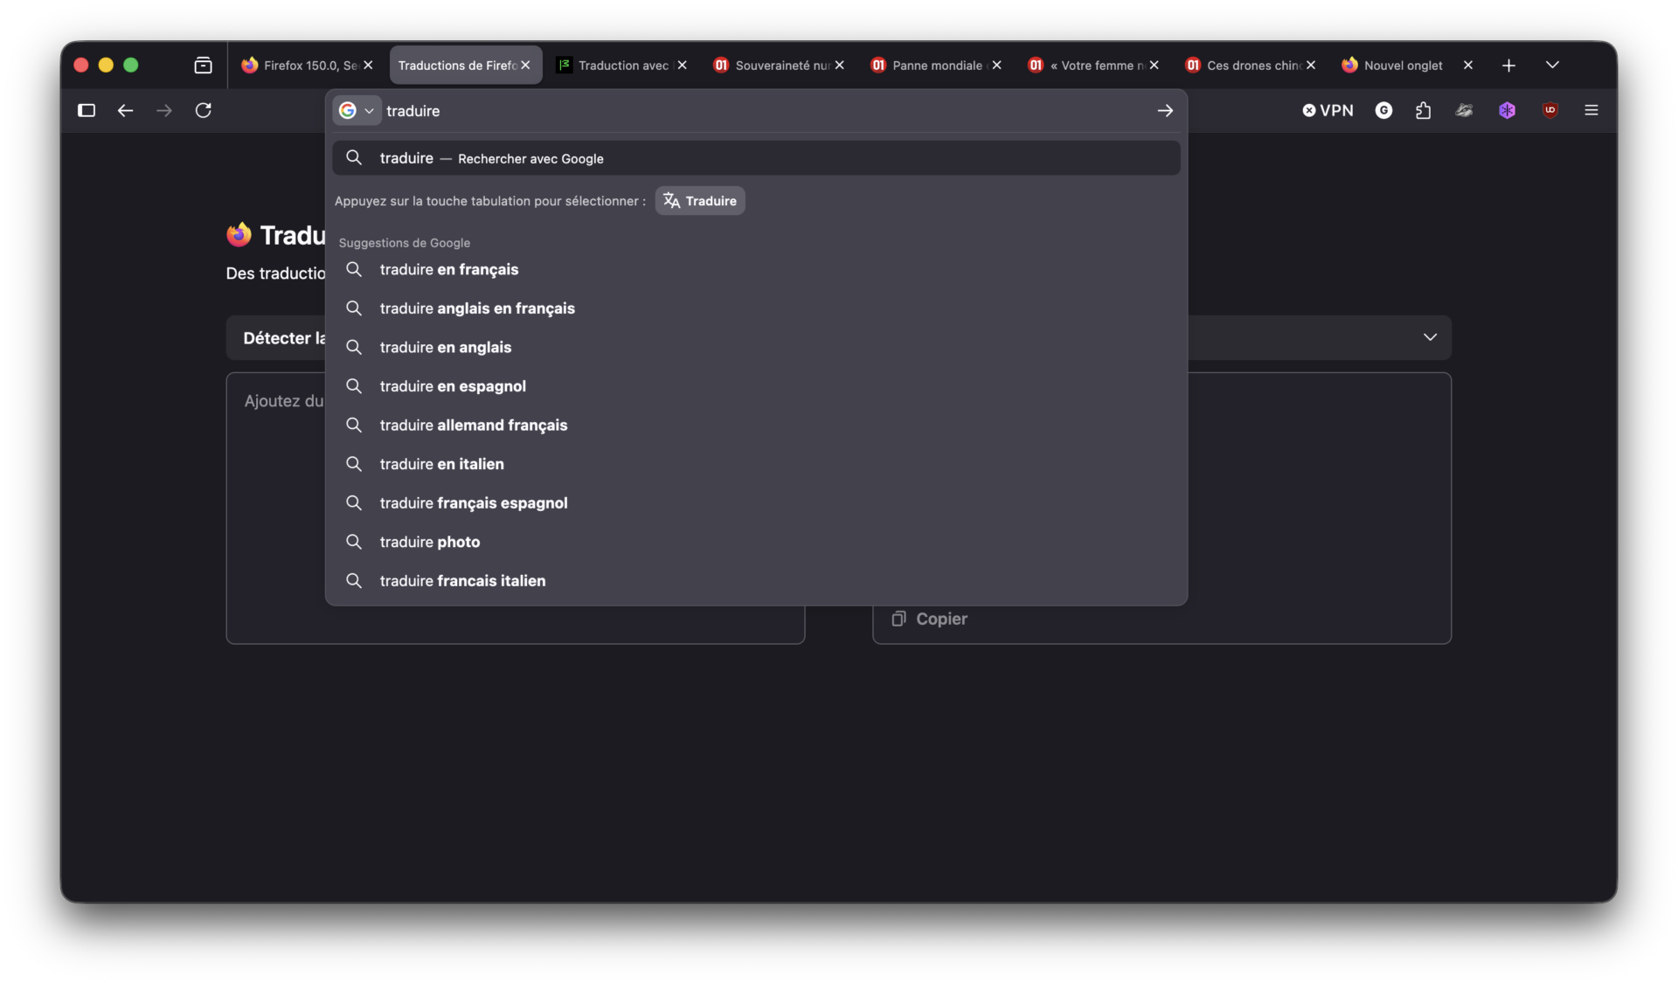The image size is (1678, 983).
Task: Expand the list all tabs chevron
Action: tap(1552, 65)
